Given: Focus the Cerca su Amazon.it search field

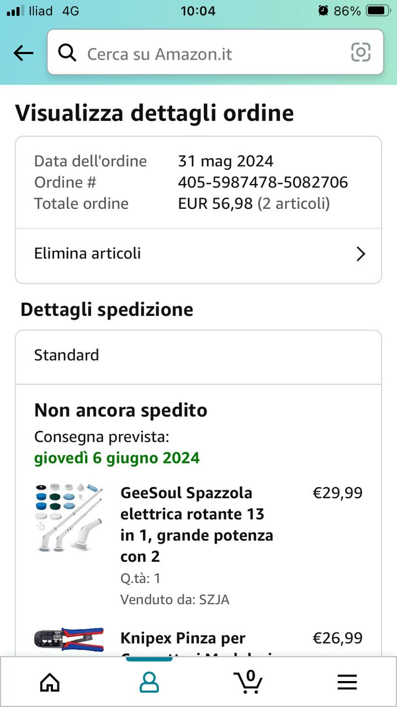Looking at the screenshot, I should click(x=215, y=52).
